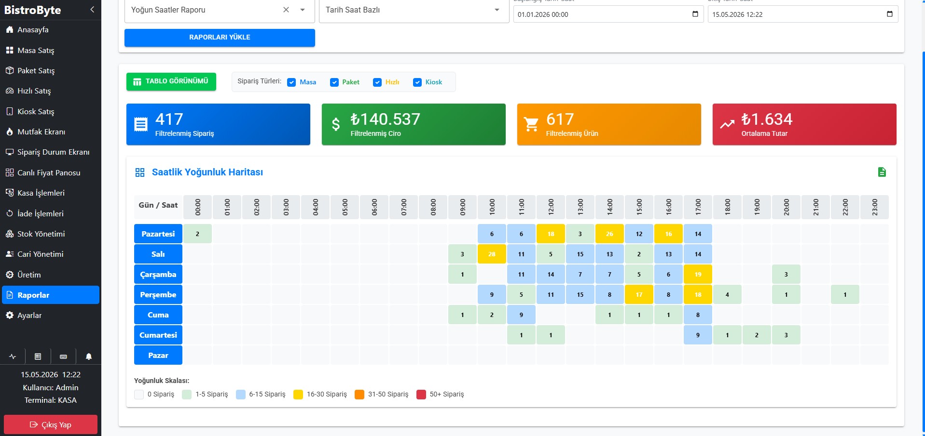Click the dollar icon on Filtrelenmiş Ciro card
The height and width of the screenshot is (436, 925).
tap(336, 124)
